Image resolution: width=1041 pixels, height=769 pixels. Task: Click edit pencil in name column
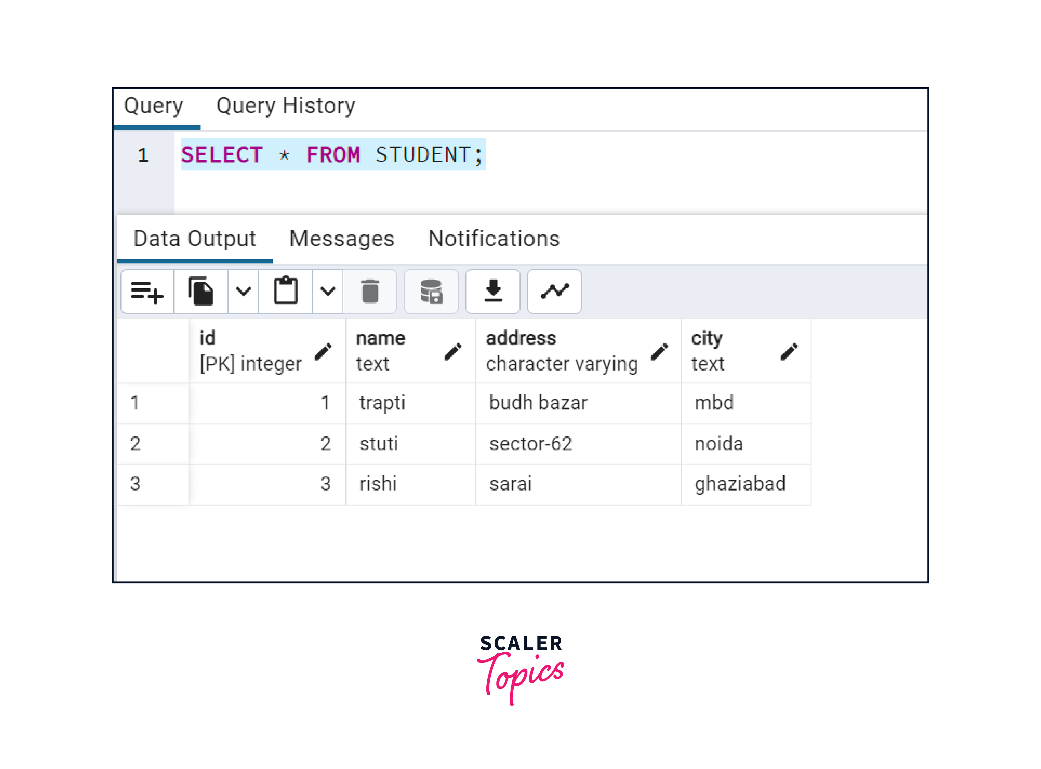(452, 352)
